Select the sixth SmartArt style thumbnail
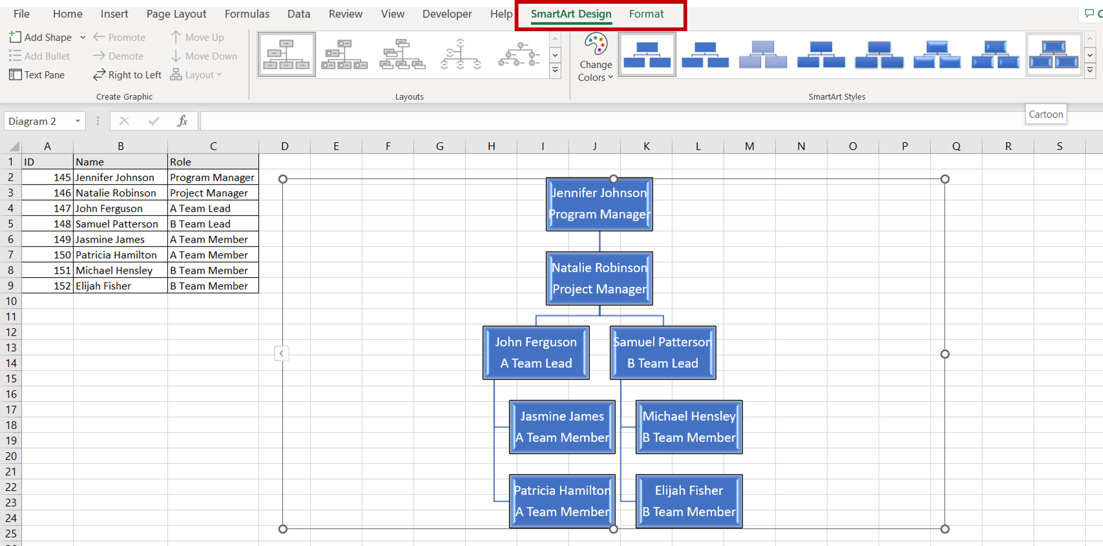The image size is (1103, 546). (937, 54)
